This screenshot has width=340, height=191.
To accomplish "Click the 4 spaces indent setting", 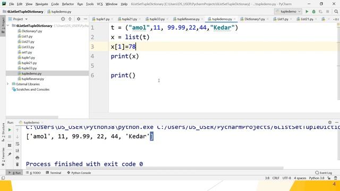I will tap(300, 178).
